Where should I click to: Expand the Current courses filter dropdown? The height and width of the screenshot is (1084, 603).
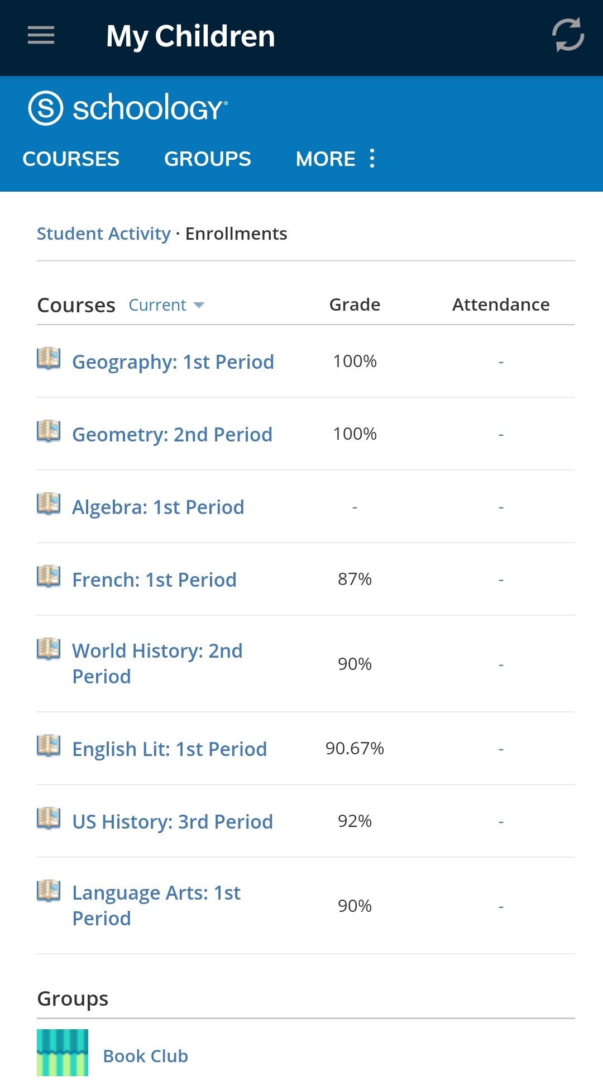[x=166, y=305]
